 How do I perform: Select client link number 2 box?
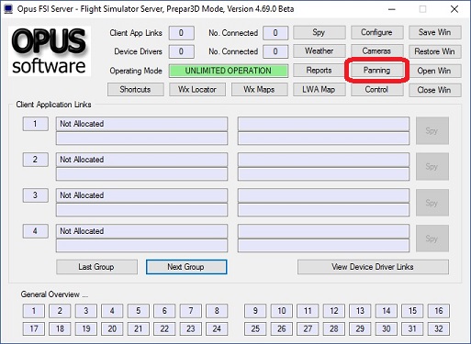[x=36, y=160]
